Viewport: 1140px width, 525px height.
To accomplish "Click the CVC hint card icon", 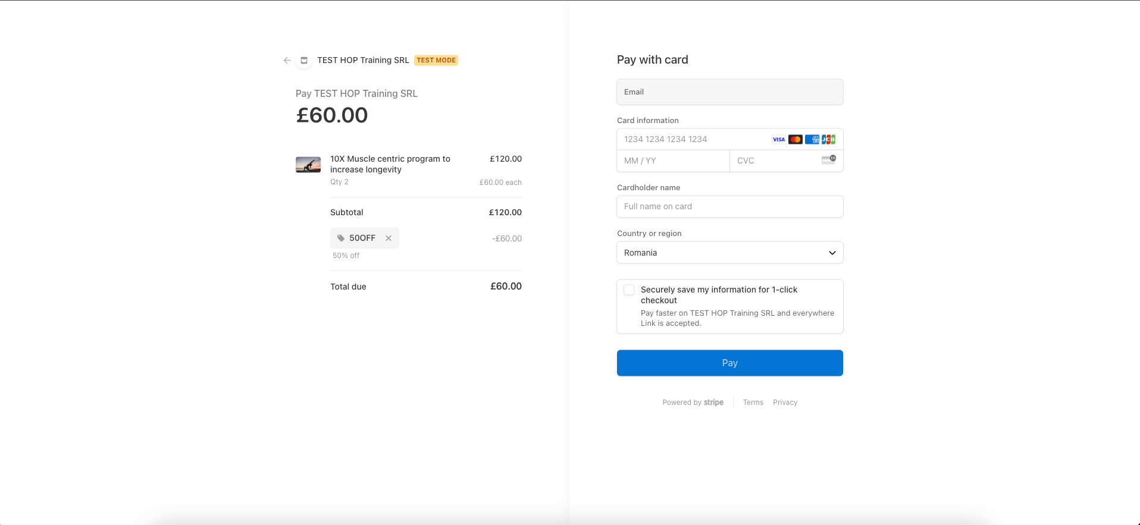I will 828,159.
